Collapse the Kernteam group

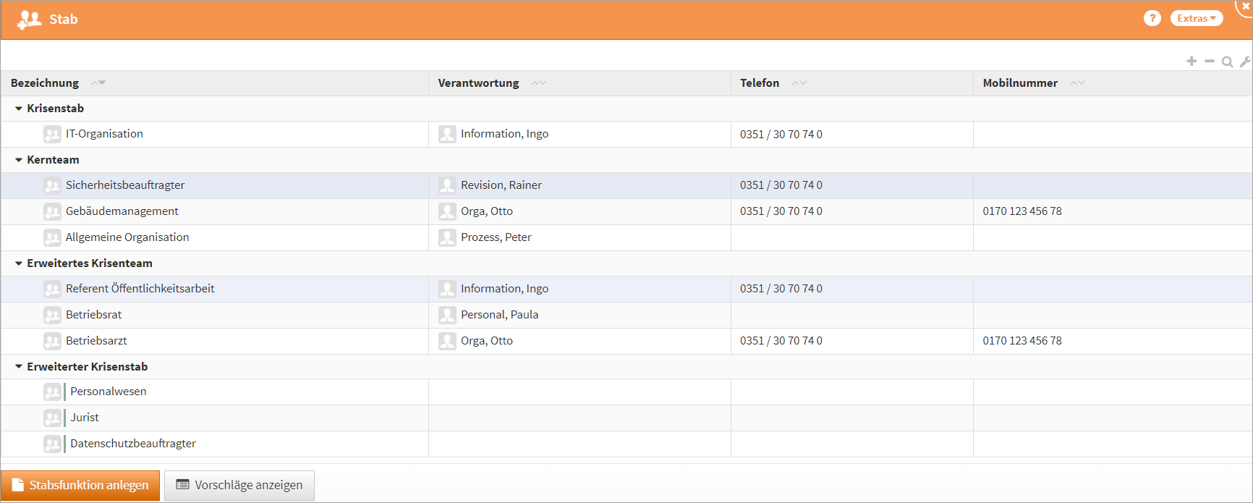click(19, 160)
